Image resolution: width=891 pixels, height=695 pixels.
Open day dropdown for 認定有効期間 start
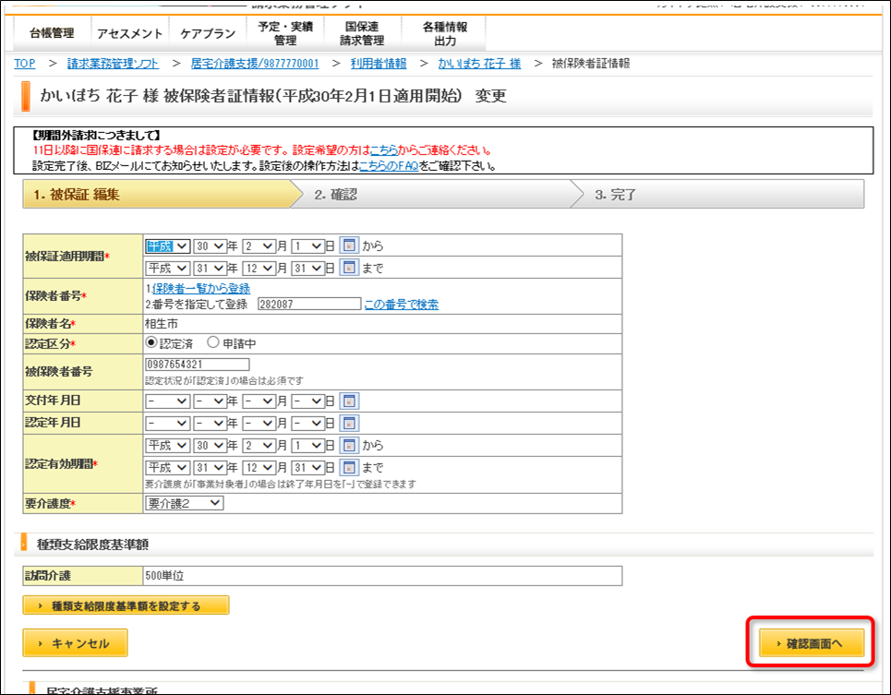point(308,446)
